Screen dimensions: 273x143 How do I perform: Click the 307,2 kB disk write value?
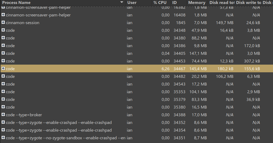[252, 61]
